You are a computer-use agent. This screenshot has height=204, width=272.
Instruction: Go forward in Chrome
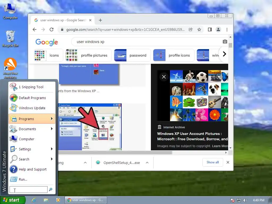tap(43, 29)
